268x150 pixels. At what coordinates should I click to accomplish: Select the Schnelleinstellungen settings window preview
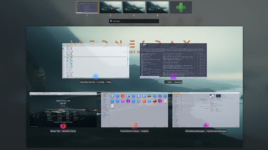pos(206,110)
